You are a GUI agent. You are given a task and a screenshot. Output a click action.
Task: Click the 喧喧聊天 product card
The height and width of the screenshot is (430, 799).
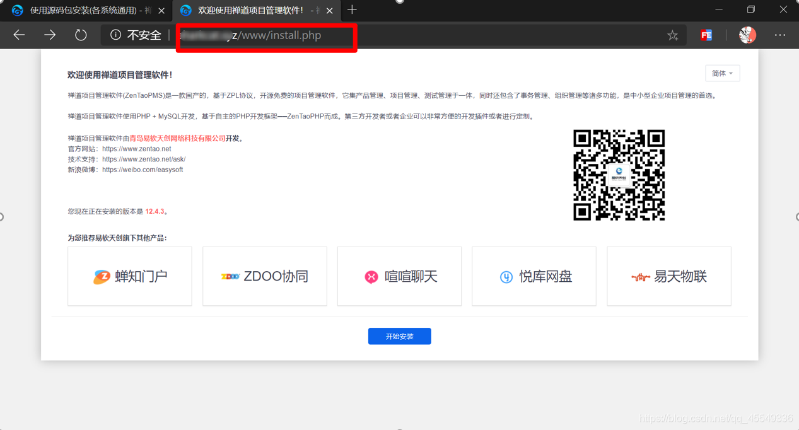click(399, 276)
